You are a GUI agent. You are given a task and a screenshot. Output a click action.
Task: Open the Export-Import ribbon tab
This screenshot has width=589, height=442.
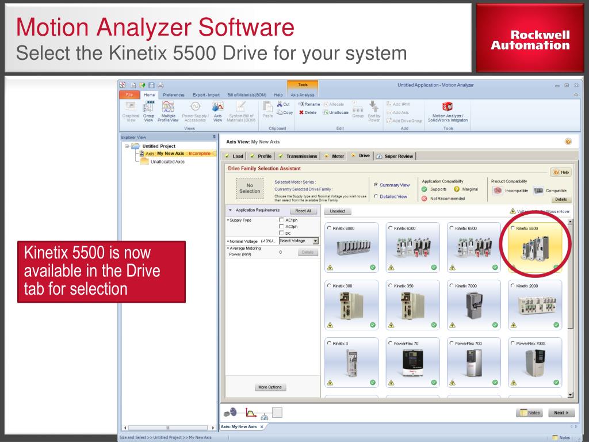(x=206, y=95)
